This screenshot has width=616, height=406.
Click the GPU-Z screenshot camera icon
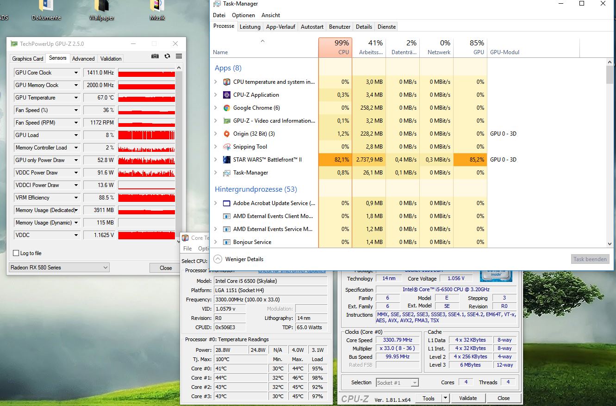(155, 56)
